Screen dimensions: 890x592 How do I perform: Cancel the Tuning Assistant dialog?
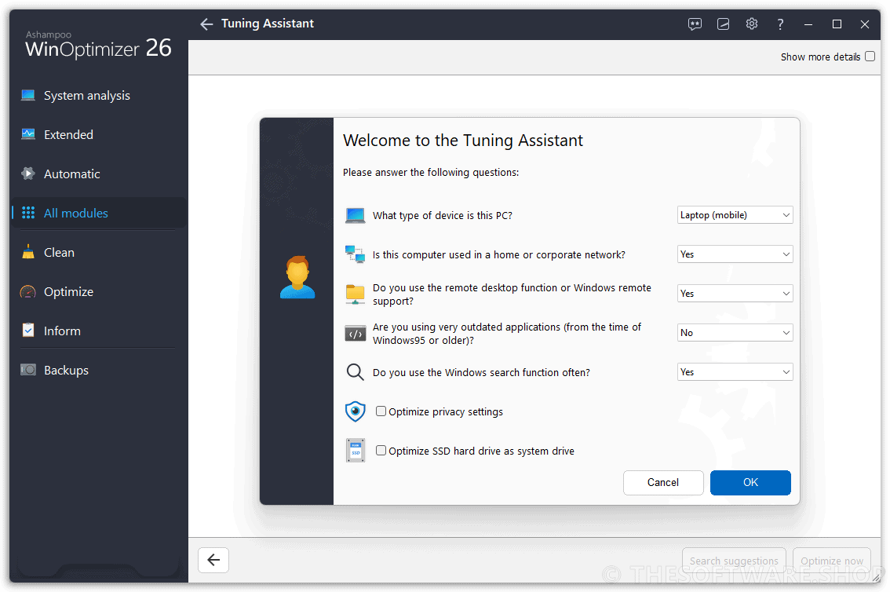coord(663,482)
